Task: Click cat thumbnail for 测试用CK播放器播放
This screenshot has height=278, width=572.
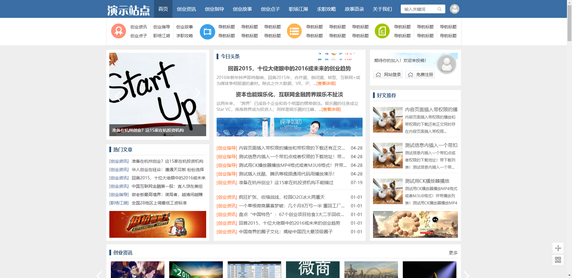Action: click(x=388, y=191)
